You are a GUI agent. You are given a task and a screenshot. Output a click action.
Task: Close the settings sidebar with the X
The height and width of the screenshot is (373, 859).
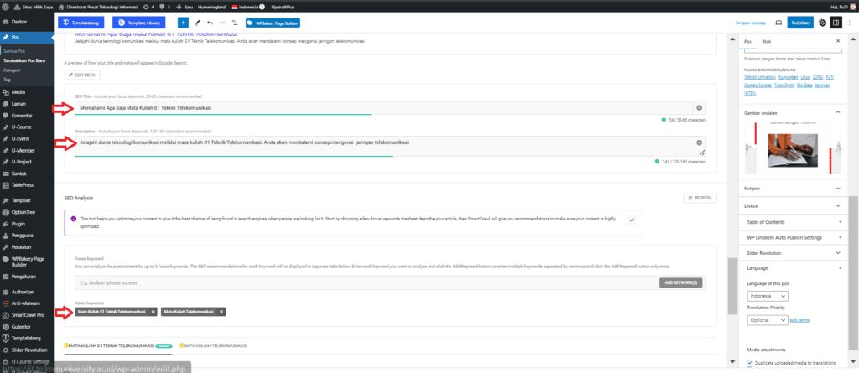tap(838, 41)
